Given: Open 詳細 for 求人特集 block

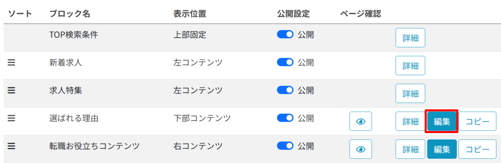Looking at the screenshot, I should click(x=410, y=94).
